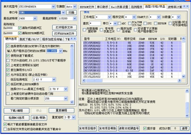Image resolution: width=191 pixels, height=135 pixels.
Task: Open the low voltage detect 2.63 V dropdown
Action: 54,80
